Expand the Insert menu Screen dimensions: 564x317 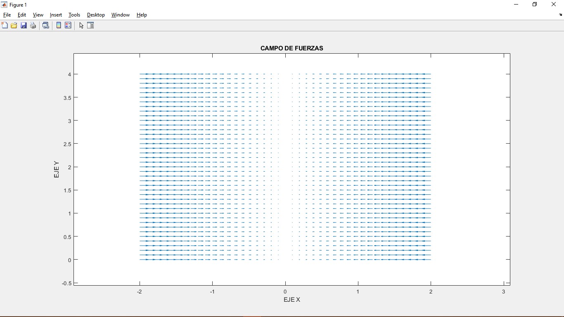click(56, 15)
